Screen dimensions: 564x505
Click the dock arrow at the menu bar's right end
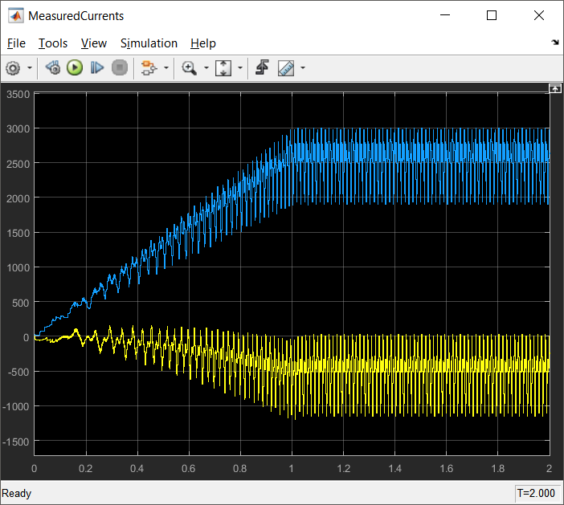pyautogui.click(x=555, y=43)
